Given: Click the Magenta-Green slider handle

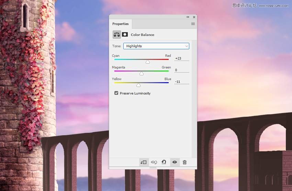Looking at the screenshot, I should pyautogui.click(x=142, y=74).
